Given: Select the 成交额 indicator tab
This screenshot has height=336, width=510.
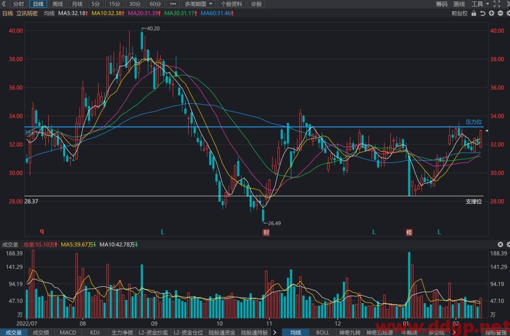Looking at the screenshot, I should 41,333.
